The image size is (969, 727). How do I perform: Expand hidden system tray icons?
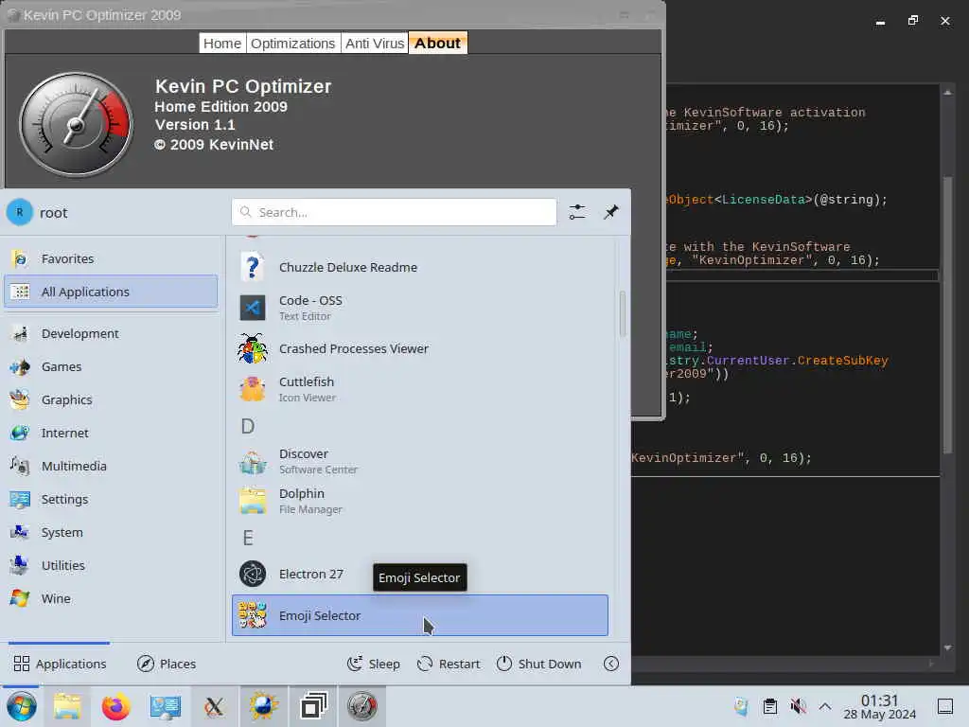point(825,706)
